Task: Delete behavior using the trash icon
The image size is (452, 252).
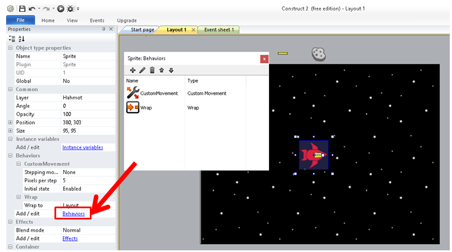Action: [x=152, y=70]
